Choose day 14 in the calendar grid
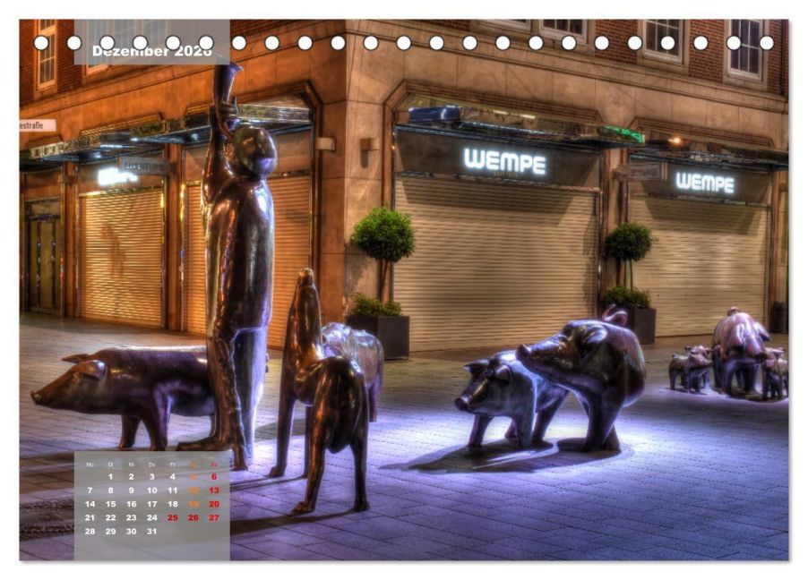The height and width of the screenshot is (580, 808). [90, 504]
